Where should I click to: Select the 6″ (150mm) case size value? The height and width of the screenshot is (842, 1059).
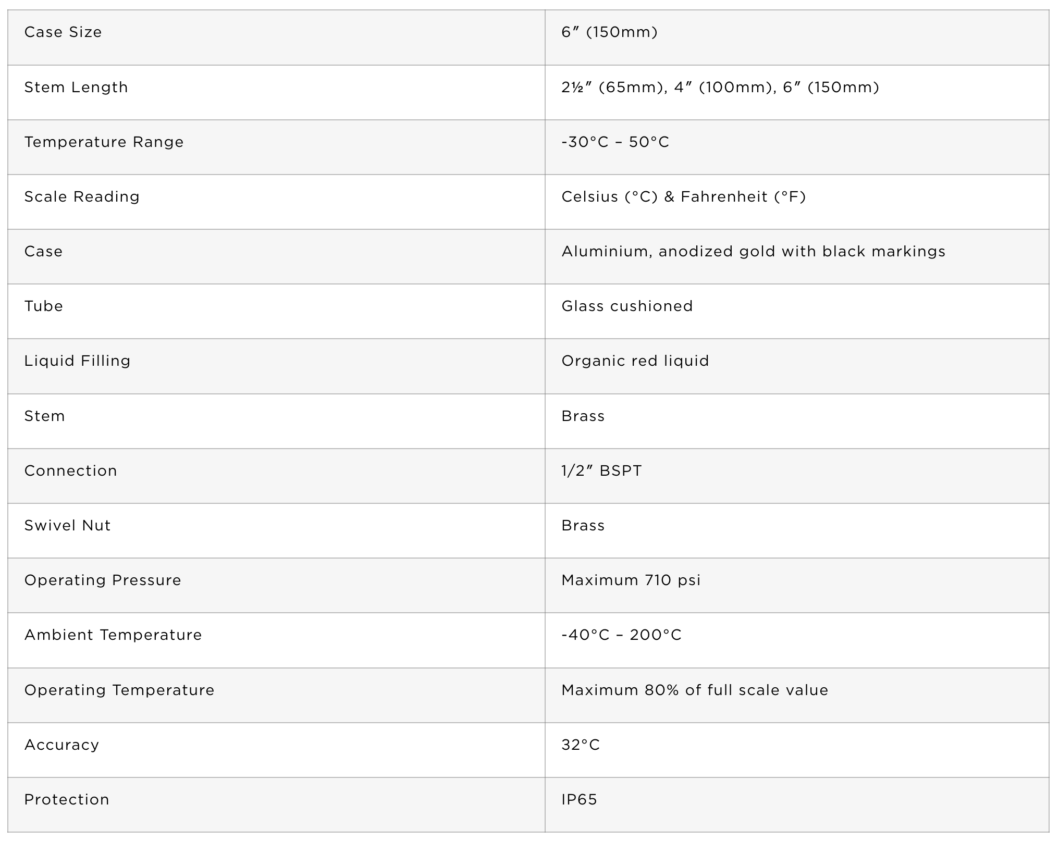(x=609, y=32)
